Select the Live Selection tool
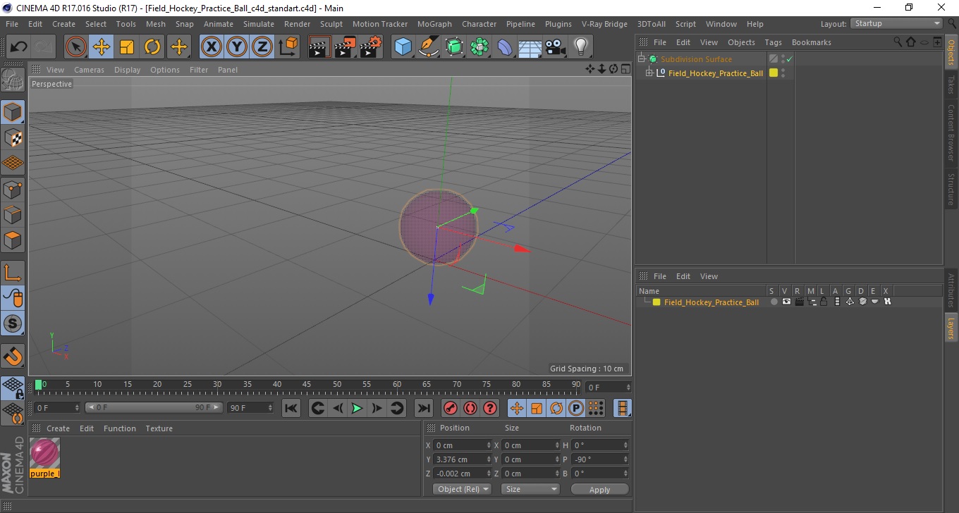The image size is (959, 513). [76, 47]
